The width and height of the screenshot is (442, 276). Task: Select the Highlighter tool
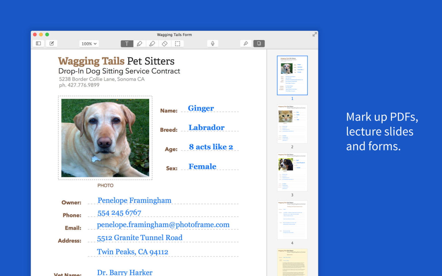click(x=152, y=44)
